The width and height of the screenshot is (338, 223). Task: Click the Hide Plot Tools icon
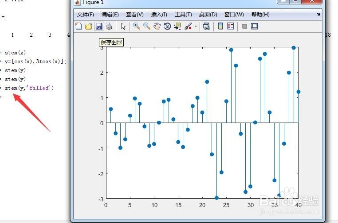(244, 26)
